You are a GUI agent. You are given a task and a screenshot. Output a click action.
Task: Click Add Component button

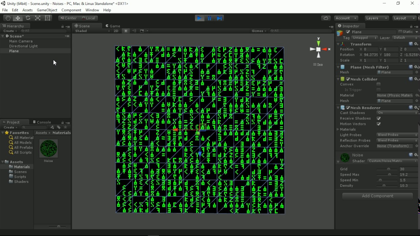(x=377, y=196)
